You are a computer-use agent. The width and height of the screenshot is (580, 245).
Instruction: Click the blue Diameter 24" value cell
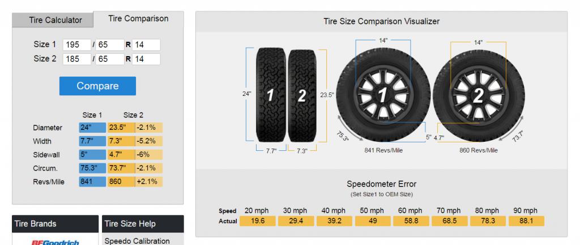pyautogui.click(x=92, y=128)
